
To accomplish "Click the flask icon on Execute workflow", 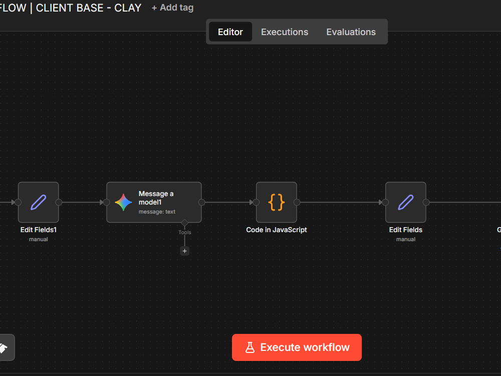I will pos(250,347).
